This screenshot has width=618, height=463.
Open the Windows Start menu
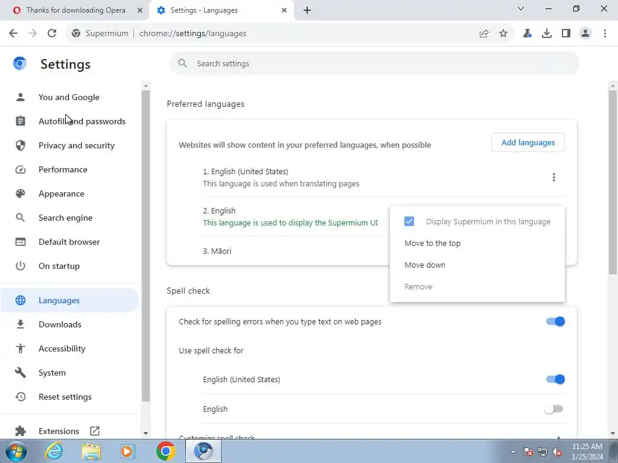(16, 451)
